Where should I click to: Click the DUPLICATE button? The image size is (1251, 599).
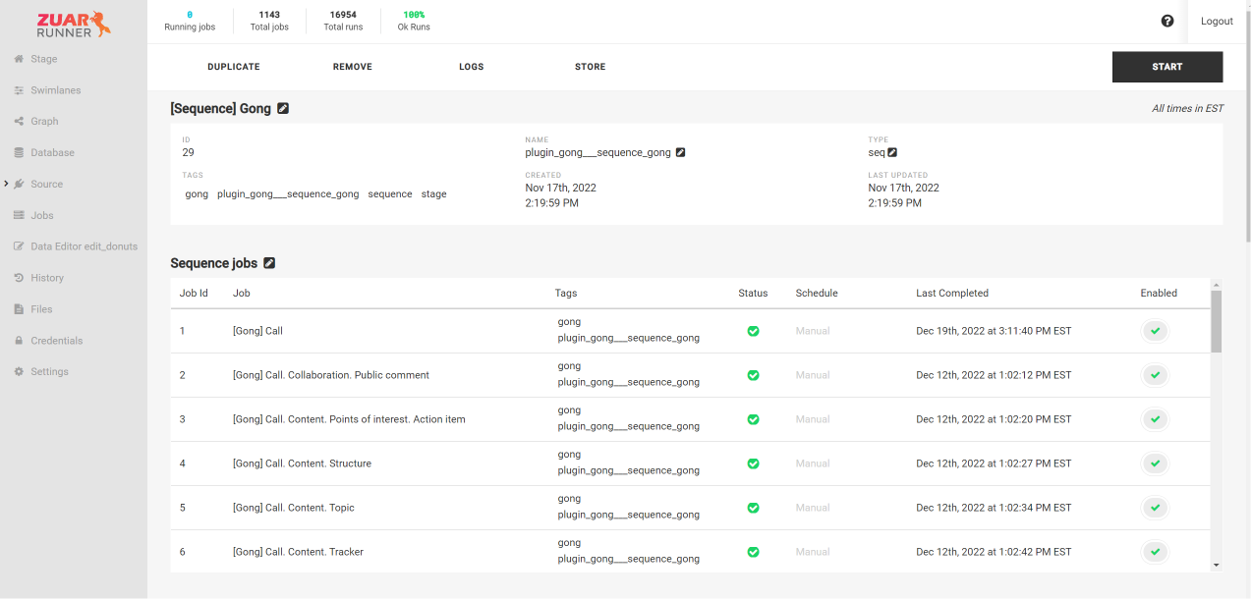tap(234, 67)
